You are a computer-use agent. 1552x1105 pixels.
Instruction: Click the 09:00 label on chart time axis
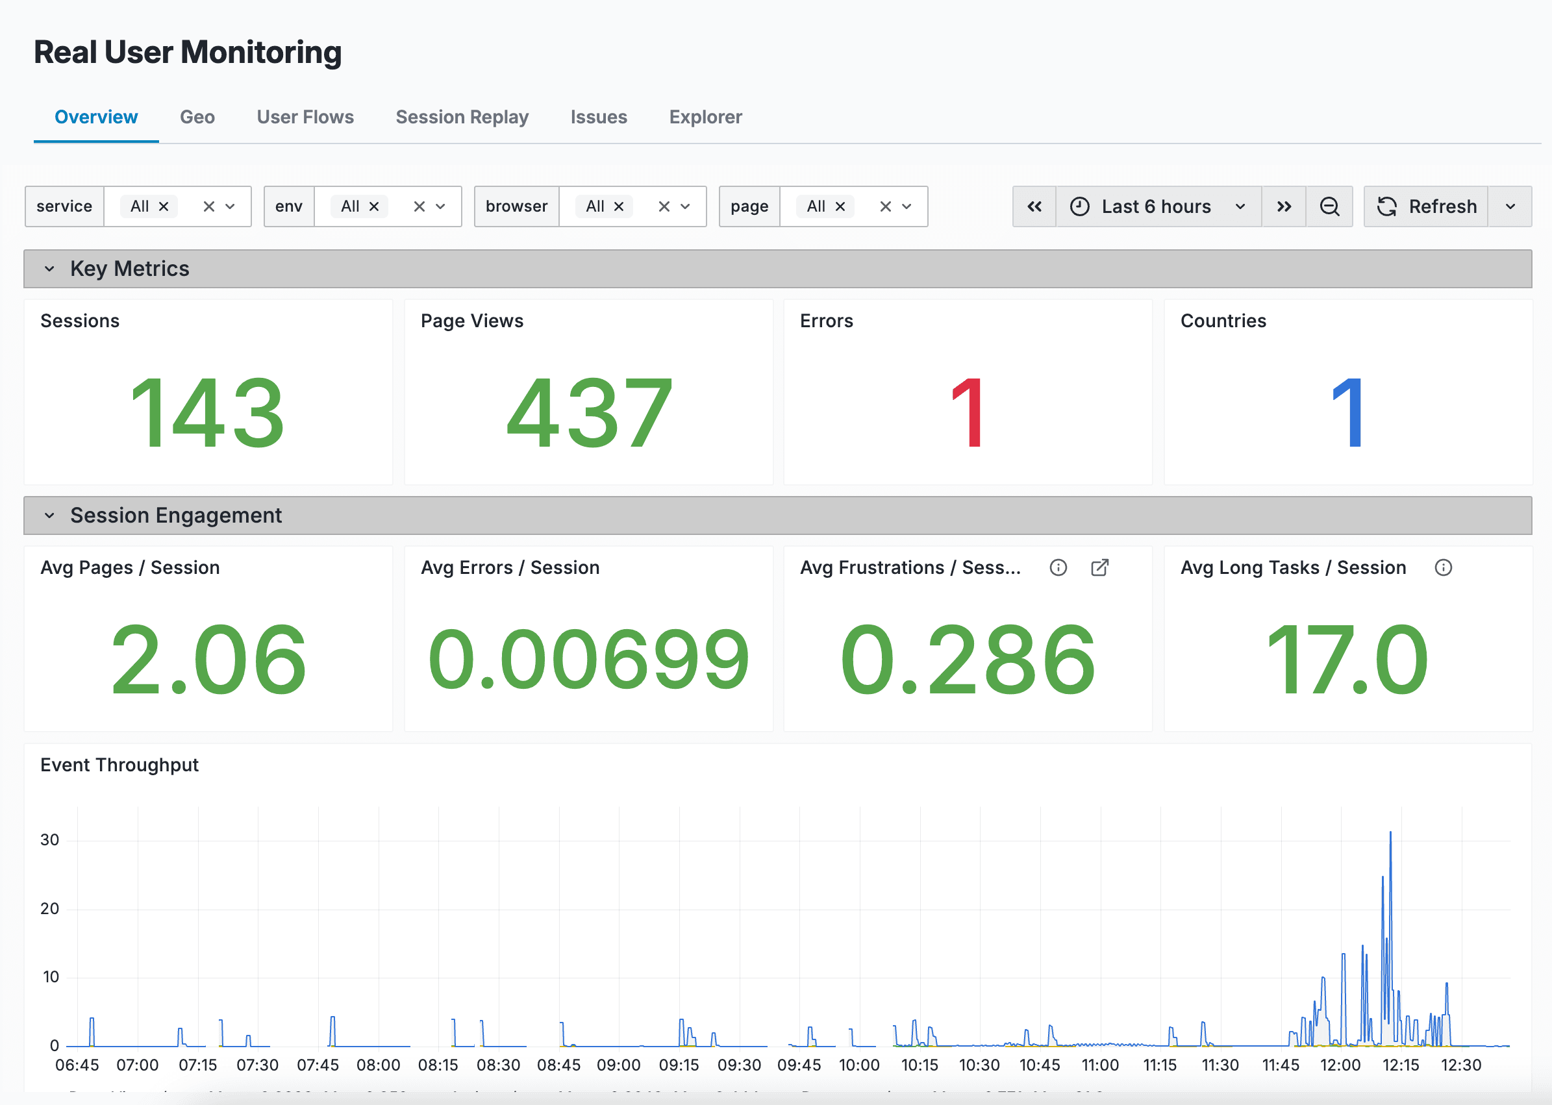click(x=618, y=1065)
